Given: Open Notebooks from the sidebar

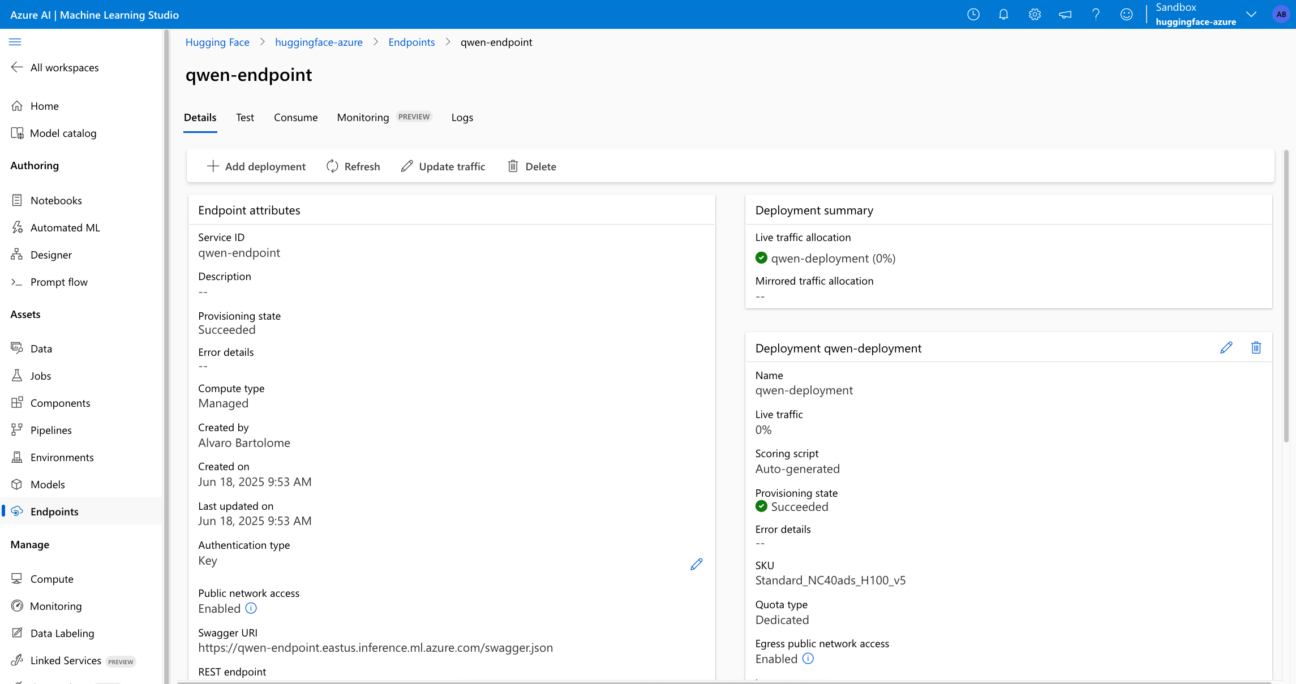Looking at the screenshot, I should pos(57,200).
